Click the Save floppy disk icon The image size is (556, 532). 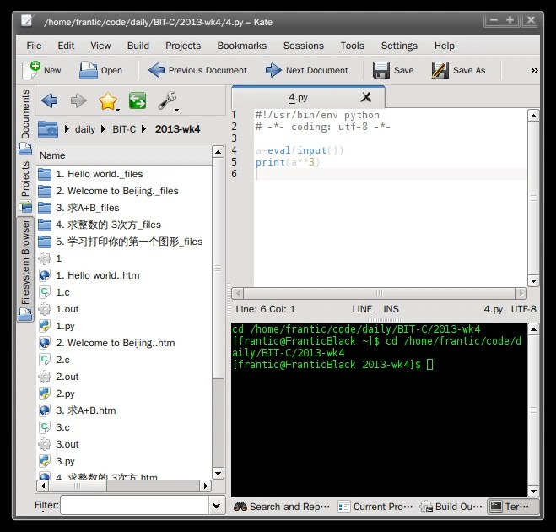(x=381, y=70)
